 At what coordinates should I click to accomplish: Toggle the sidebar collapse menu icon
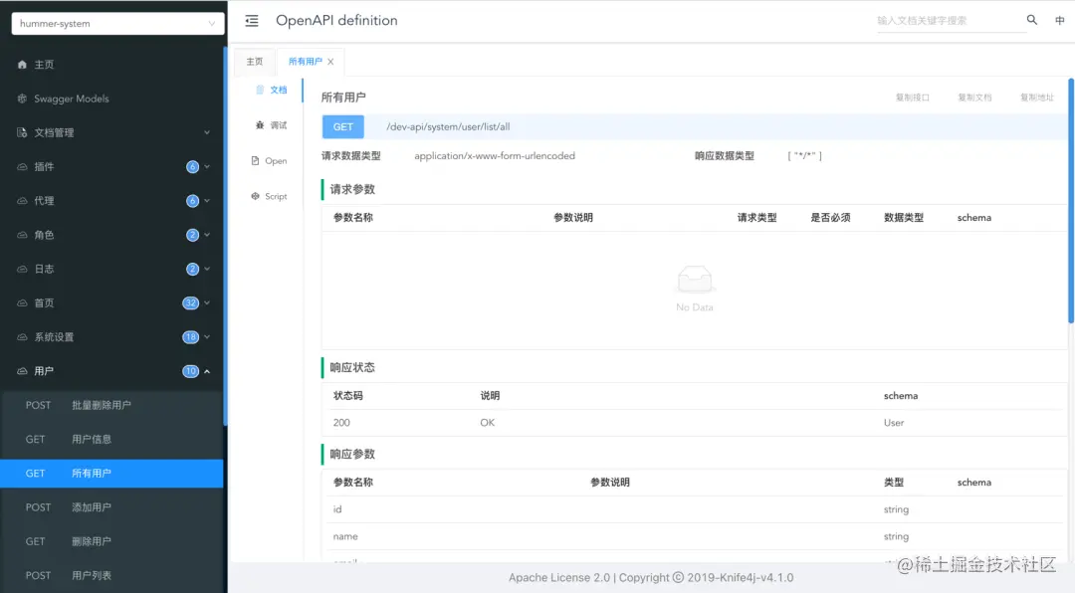click(252, 21)
